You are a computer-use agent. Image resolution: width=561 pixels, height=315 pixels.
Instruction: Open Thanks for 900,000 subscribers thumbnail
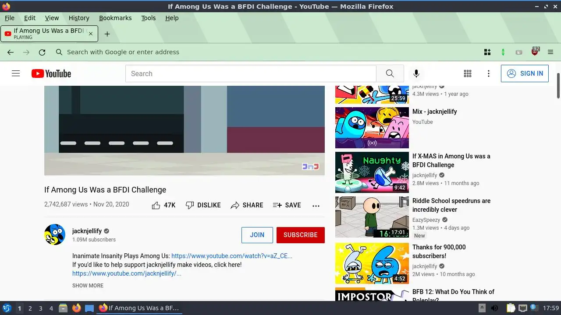372,263
